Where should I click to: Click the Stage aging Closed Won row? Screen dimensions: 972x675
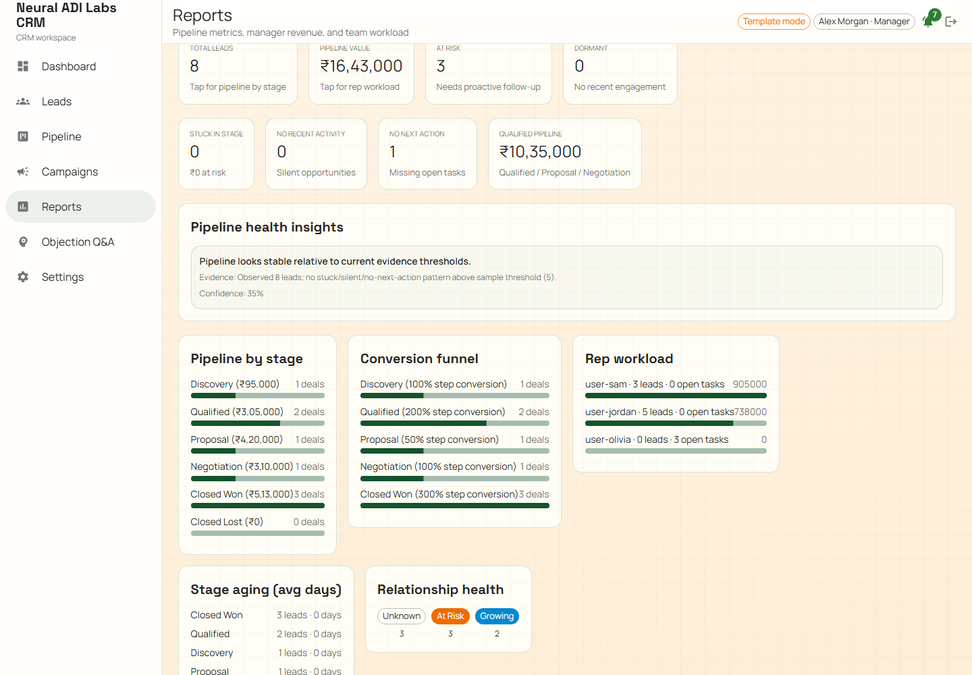point(266,615)
